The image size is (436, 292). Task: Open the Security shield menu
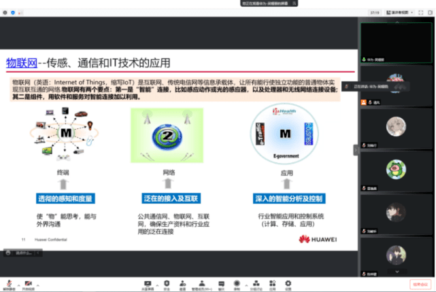click(x=167, y=285)
